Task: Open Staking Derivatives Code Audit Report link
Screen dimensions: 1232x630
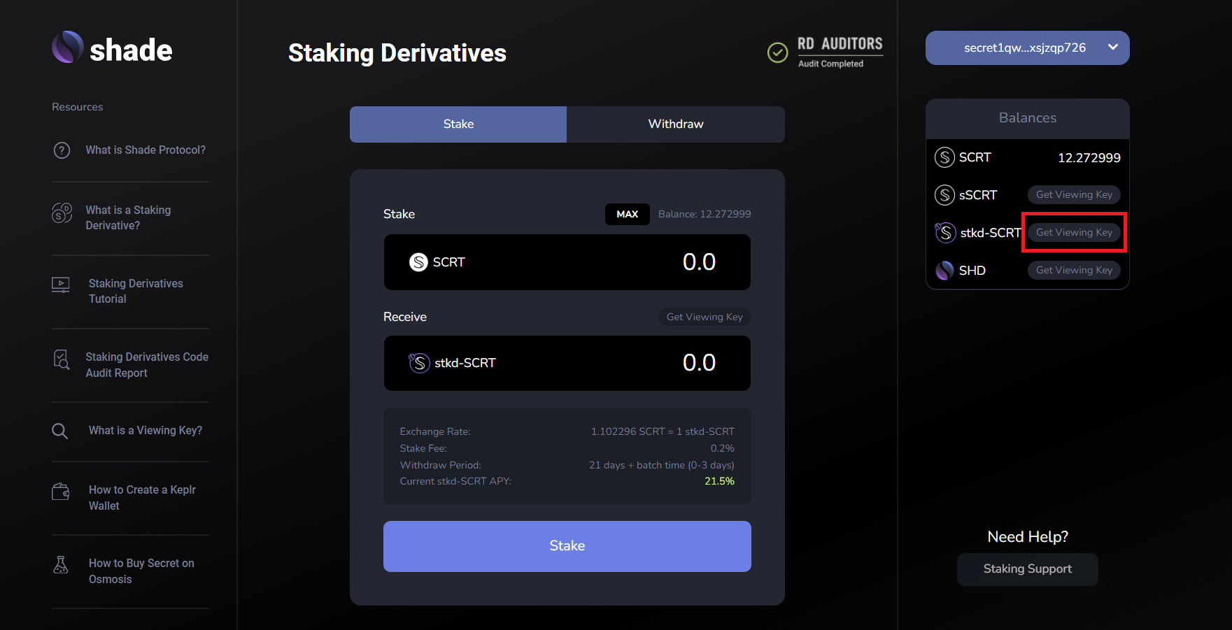Action: tap(147, 365)
